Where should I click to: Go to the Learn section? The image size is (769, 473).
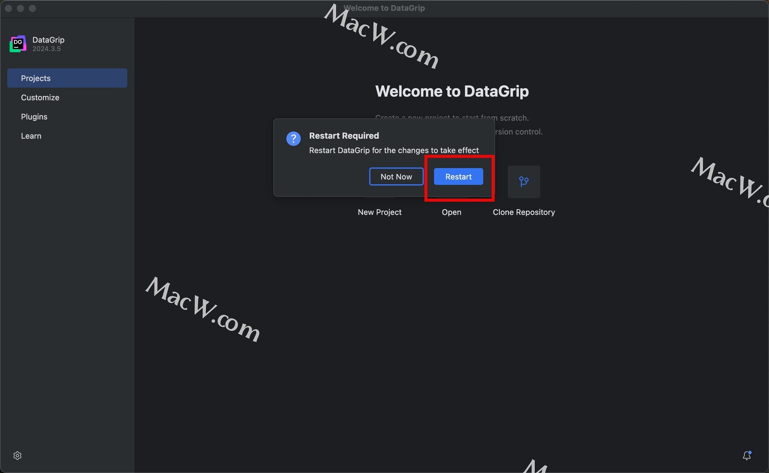click(x=67, y=136)
